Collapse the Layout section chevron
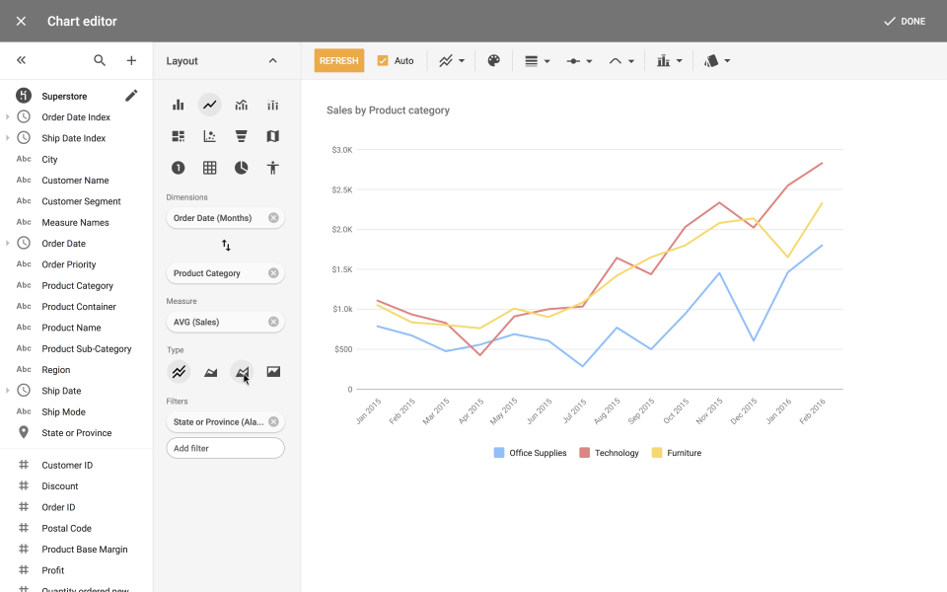Viewport: 947px width, 592px height. (x=273, y=61)
